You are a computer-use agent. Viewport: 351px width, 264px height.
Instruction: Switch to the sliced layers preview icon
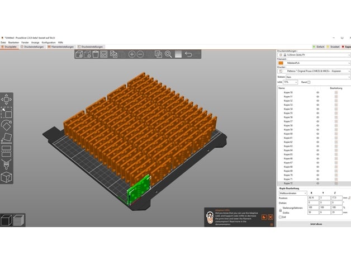point(19,220)
